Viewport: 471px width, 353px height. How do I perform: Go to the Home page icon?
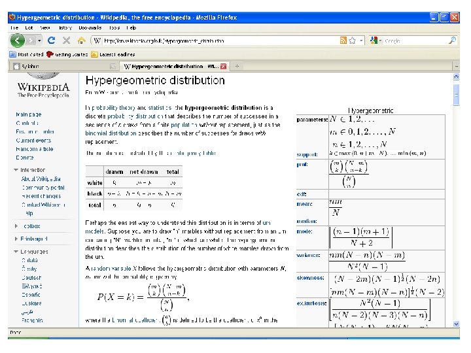[81, 41]
